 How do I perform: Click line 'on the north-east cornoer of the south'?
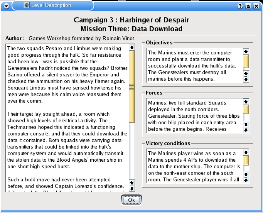click(x=191, y=173)
